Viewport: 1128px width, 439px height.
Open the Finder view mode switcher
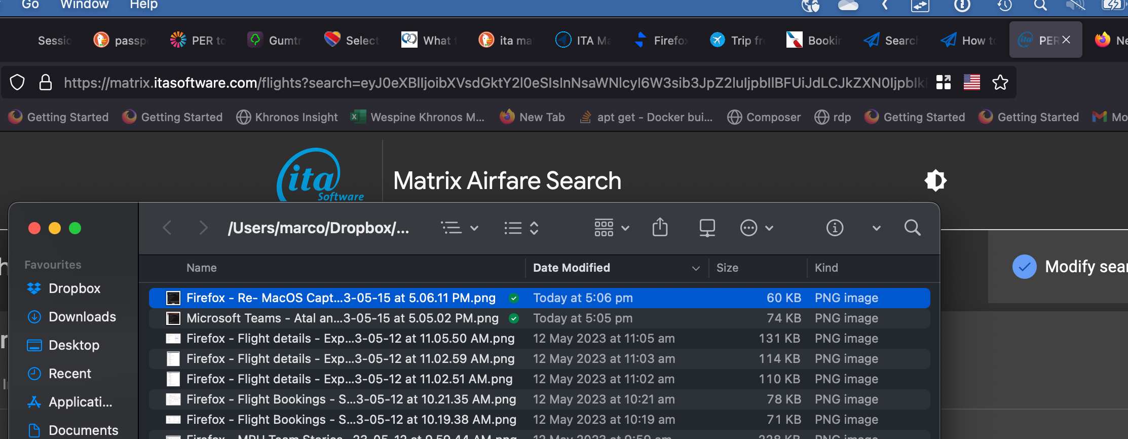click(521, 228)
